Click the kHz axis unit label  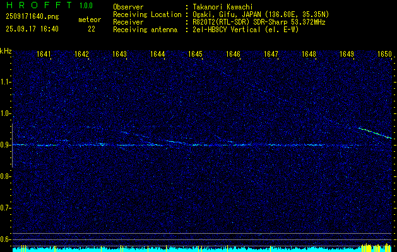[6, 51]
